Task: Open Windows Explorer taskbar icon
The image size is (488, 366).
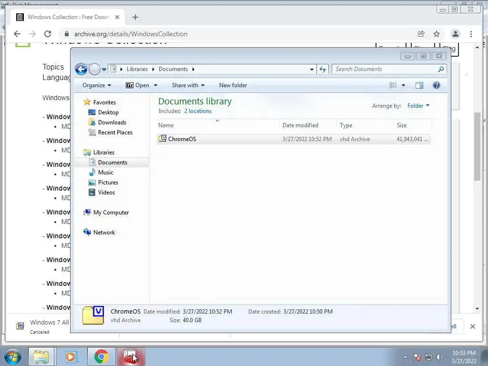Action: pos(41,357)
